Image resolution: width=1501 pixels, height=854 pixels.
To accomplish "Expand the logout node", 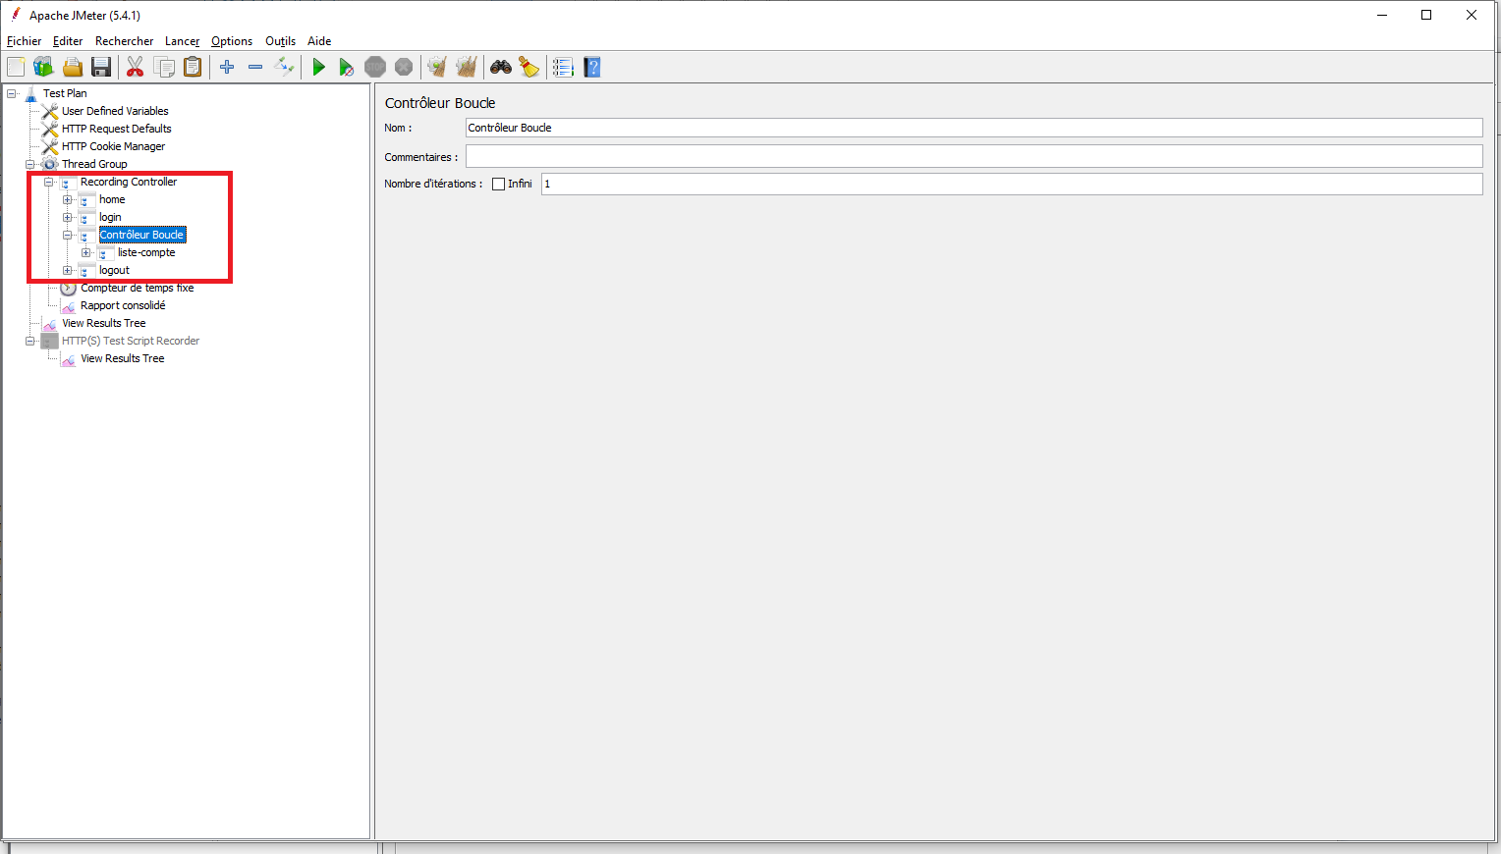I will 68,270.
